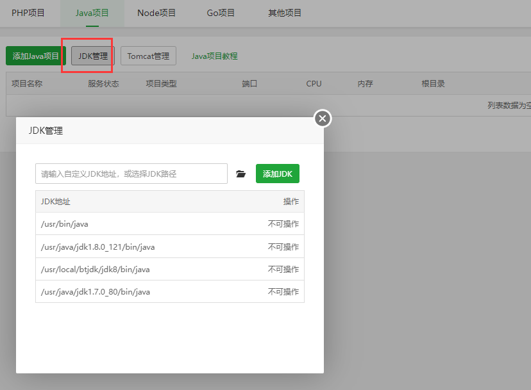Click the JDK地址 column header

(x=56, y=202)
